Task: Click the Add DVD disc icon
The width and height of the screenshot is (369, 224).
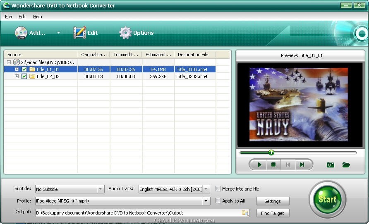Action: pyautogui.click(x=21, y=33)
